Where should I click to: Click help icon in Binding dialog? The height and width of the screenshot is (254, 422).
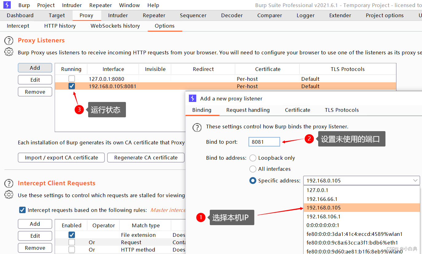coord(197,127)
